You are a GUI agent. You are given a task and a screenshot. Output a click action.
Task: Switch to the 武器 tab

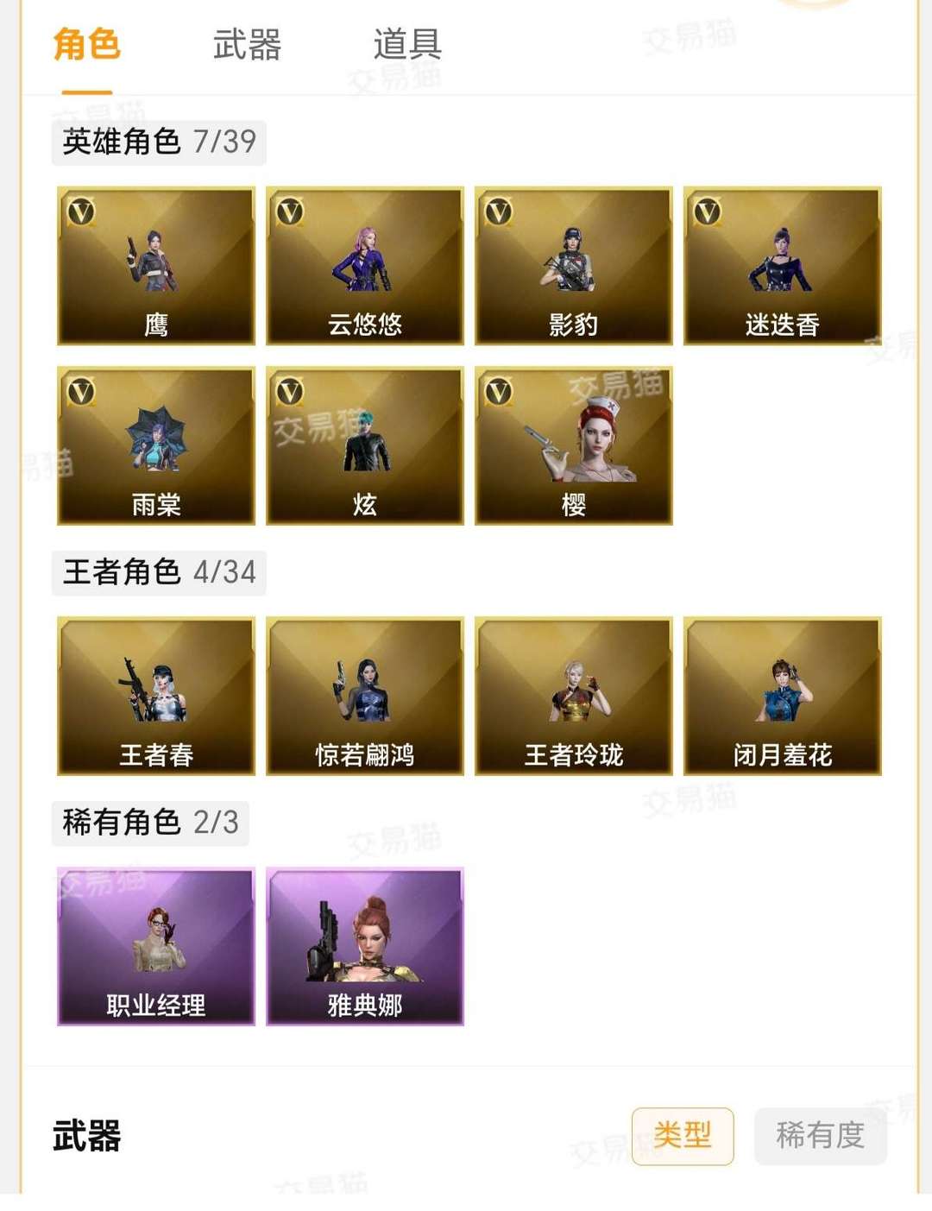[247, 45]
